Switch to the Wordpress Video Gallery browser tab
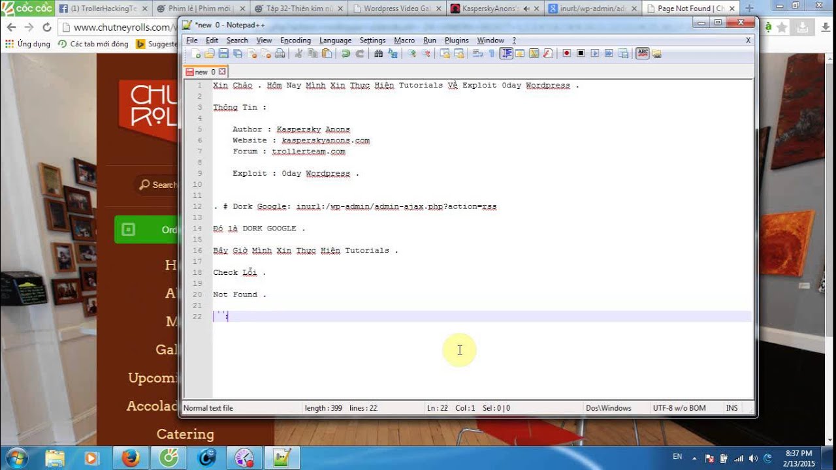836x470 pixels. (396, 8)
